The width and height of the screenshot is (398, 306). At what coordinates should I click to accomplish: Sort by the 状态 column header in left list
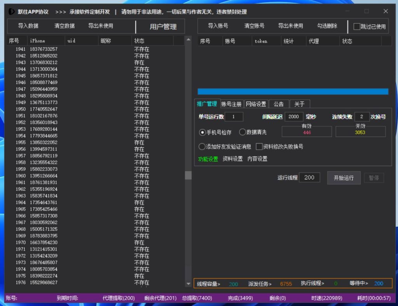click(x=152, y=41)
